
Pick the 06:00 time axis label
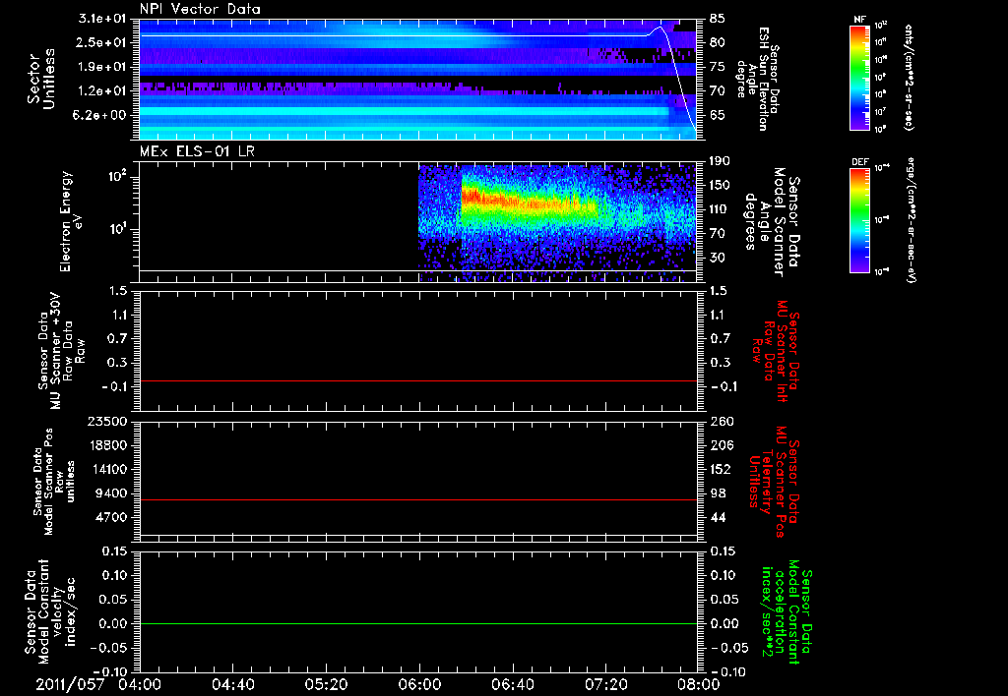419,683
